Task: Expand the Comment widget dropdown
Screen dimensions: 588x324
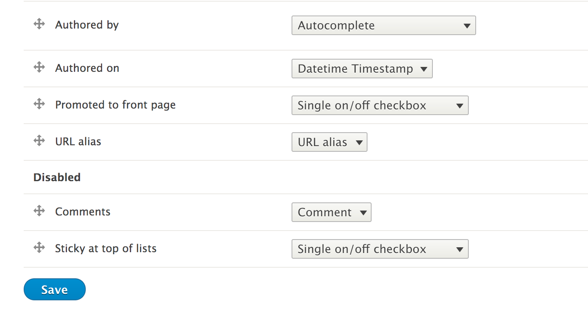Action: coord(331,212)
